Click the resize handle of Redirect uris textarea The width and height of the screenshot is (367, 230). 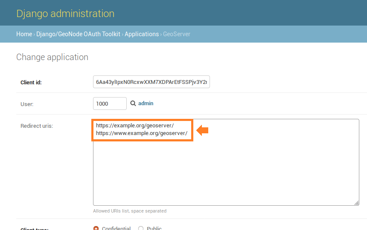pos(356,203)
